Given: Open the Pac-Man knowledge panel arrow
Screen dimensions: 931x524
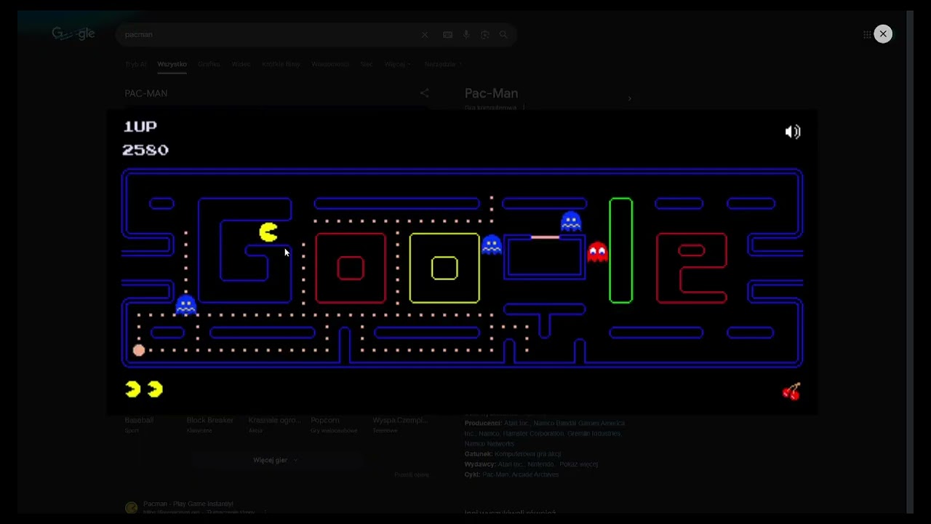Looking at the screenshot, I should click(629, 98).
